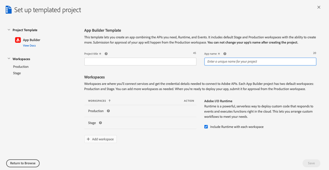Select App Builder template in sidebar
Image resolution: width=329 pixels, height=170 pixels.
coord(32,40)
